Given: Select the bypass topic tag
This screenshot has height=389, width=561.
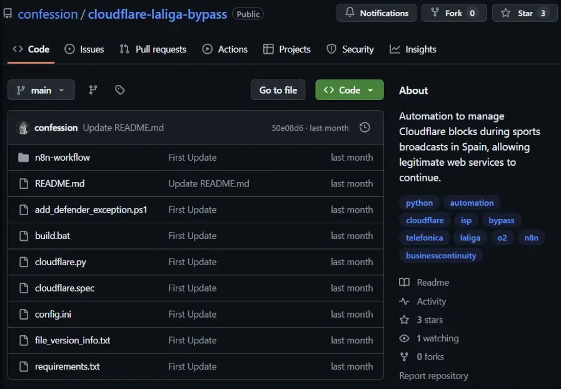Looking at the screenshot, I should coord(501,220).
